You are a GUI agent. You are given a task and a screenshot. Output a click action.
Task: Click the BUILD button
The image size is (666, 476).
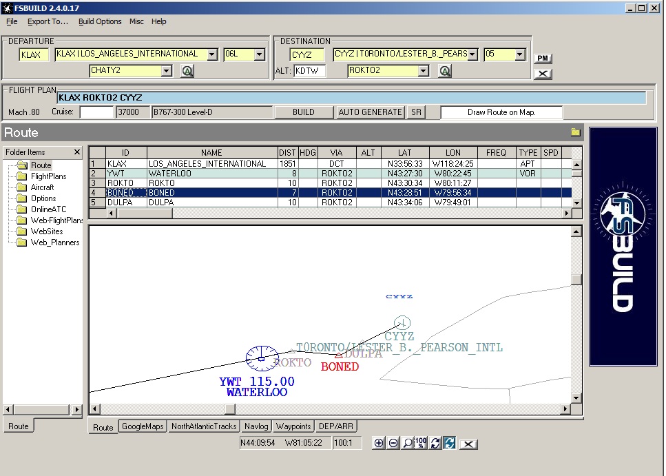tap(304, 112)
